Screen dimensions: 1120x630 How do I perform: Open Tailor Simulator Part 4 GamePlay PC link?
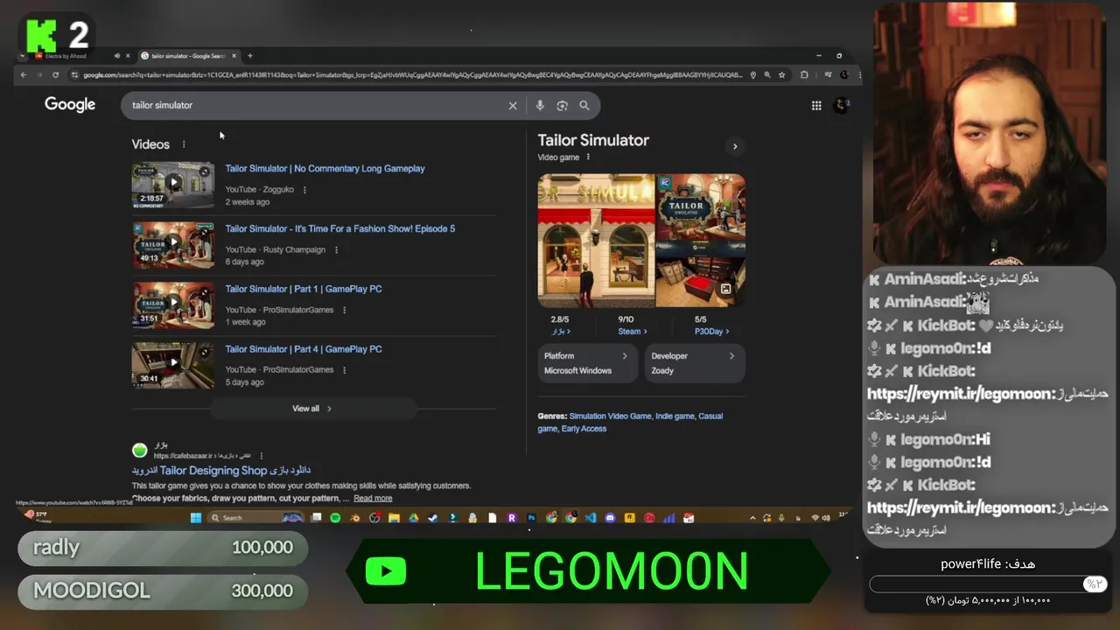(304, 349)
